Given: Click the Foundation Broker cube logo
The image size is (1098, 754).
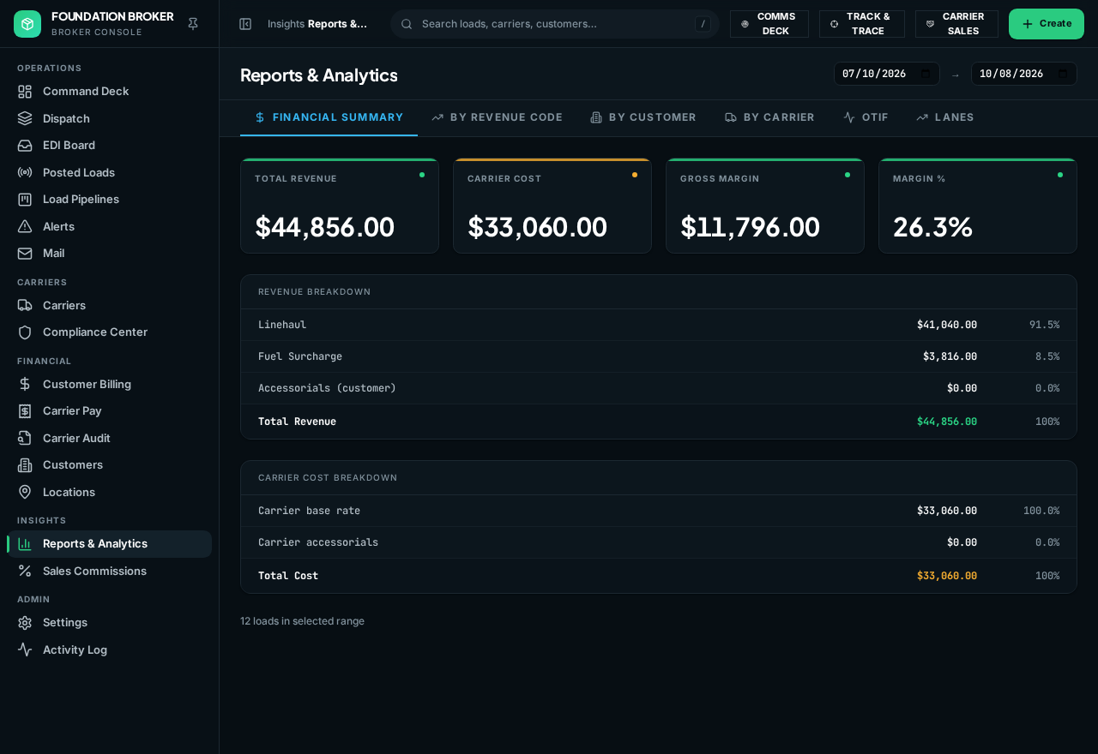Looking at the screenshot, I should 27,24.
